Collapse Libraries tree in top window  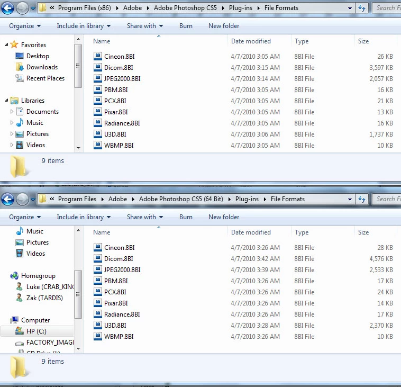pos(6,101)
